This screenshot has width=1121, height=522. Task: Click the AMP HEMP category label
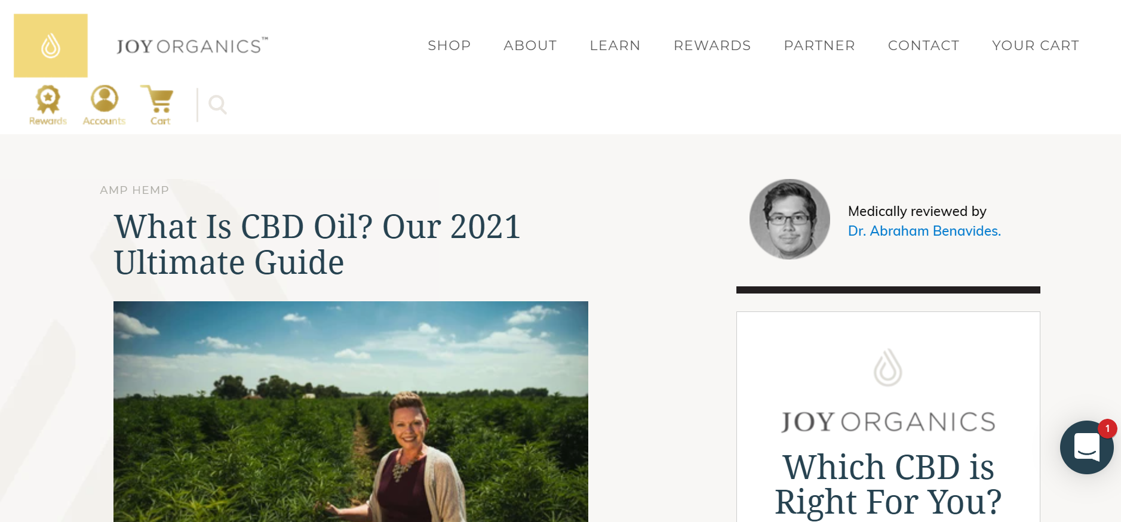click(134, 190)
